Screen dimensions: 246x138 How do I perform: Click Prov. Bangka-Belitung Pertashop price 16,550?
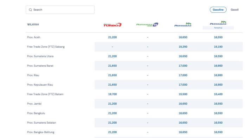[218, 132]
